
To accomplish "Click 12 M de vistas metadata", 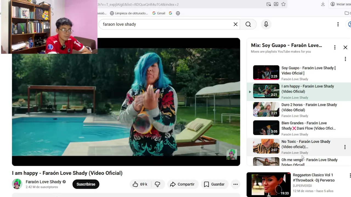I will tap(303, 191).
